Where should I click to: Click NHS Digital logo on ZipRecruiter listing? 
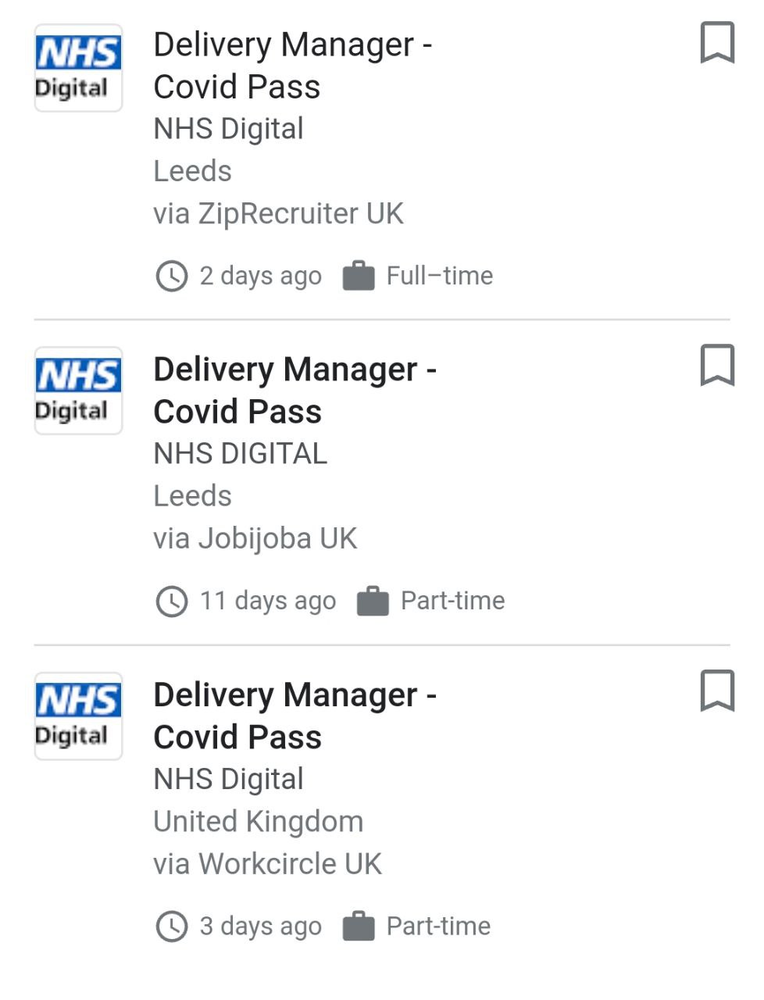[x=78, y=68]
